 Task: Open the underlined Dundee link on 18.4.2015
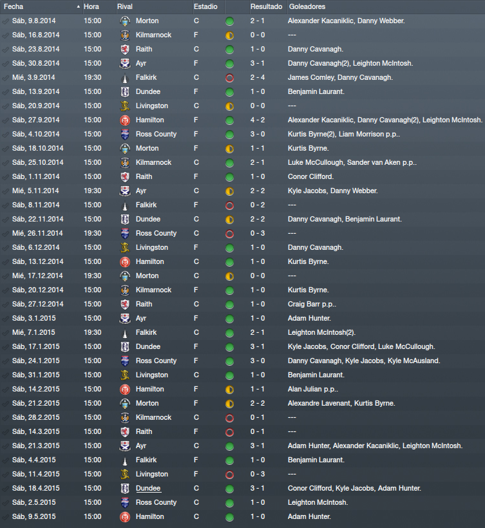[148, 488]
